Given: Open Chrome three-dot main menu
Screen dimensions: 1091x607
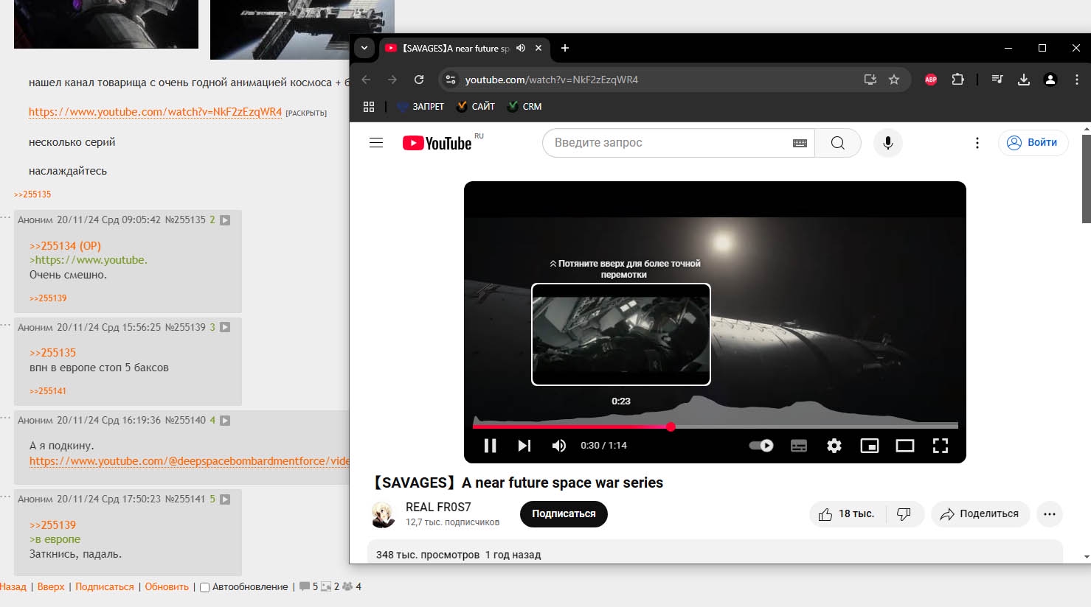Looking at the screenshot, I should (x=1077, y=80).
